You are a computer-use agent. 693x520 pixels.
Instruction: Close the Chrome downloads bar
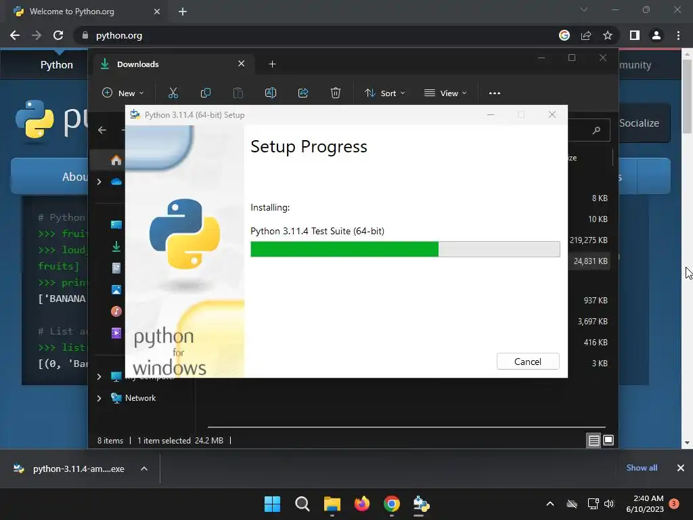(x=681, y=468)
